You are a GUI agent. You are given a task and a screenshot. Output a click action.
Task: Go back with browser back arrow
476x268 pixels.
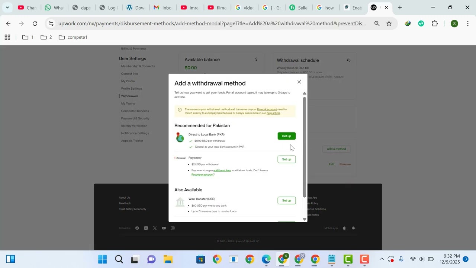[x=8, y=23]
